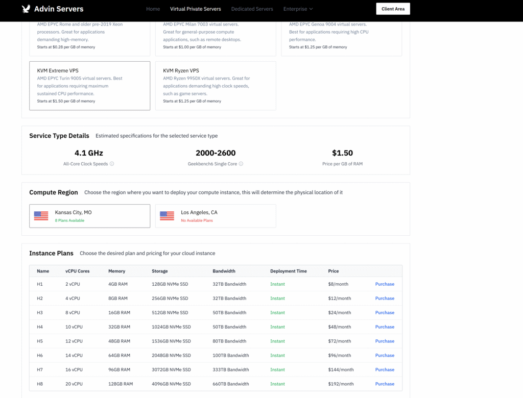Click the Kansas City US flag icon
The width and height of the screenshot is (523, 398).
pos(41,216)
